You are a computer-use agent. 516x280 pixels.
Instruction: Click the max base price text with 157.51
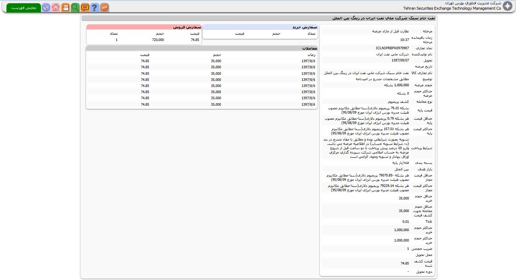[x=370, y=130]
